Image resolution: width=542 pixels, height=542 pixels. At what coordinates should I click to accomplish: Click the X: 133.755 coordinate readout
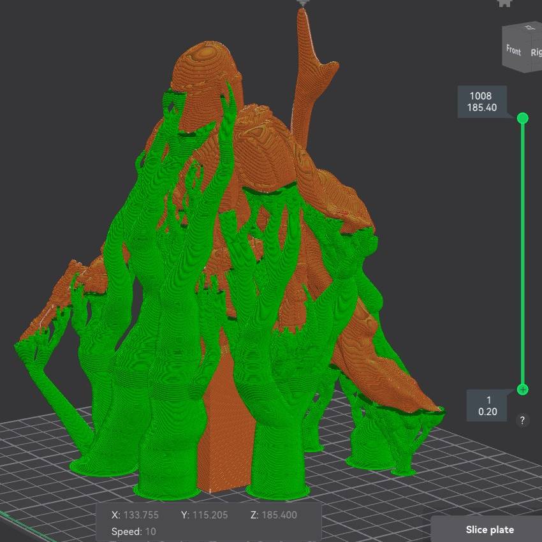(135, 515)
